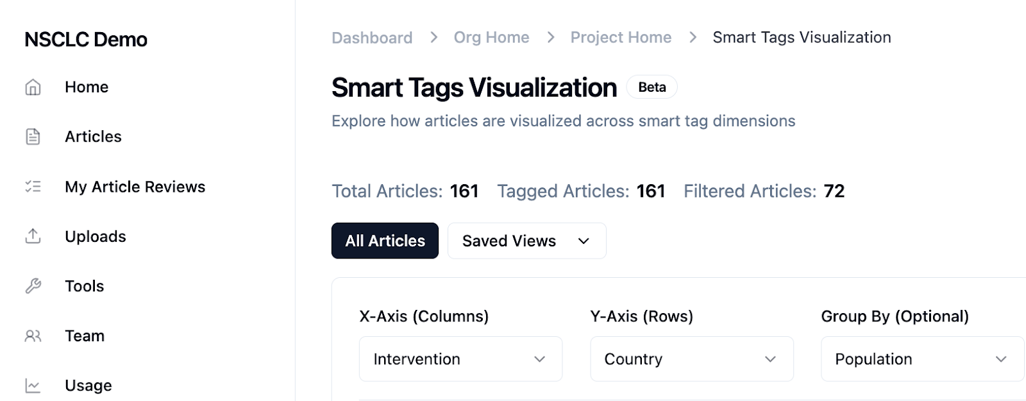Navigate to Dashboard breadcrumb link

tap(372, 38)
